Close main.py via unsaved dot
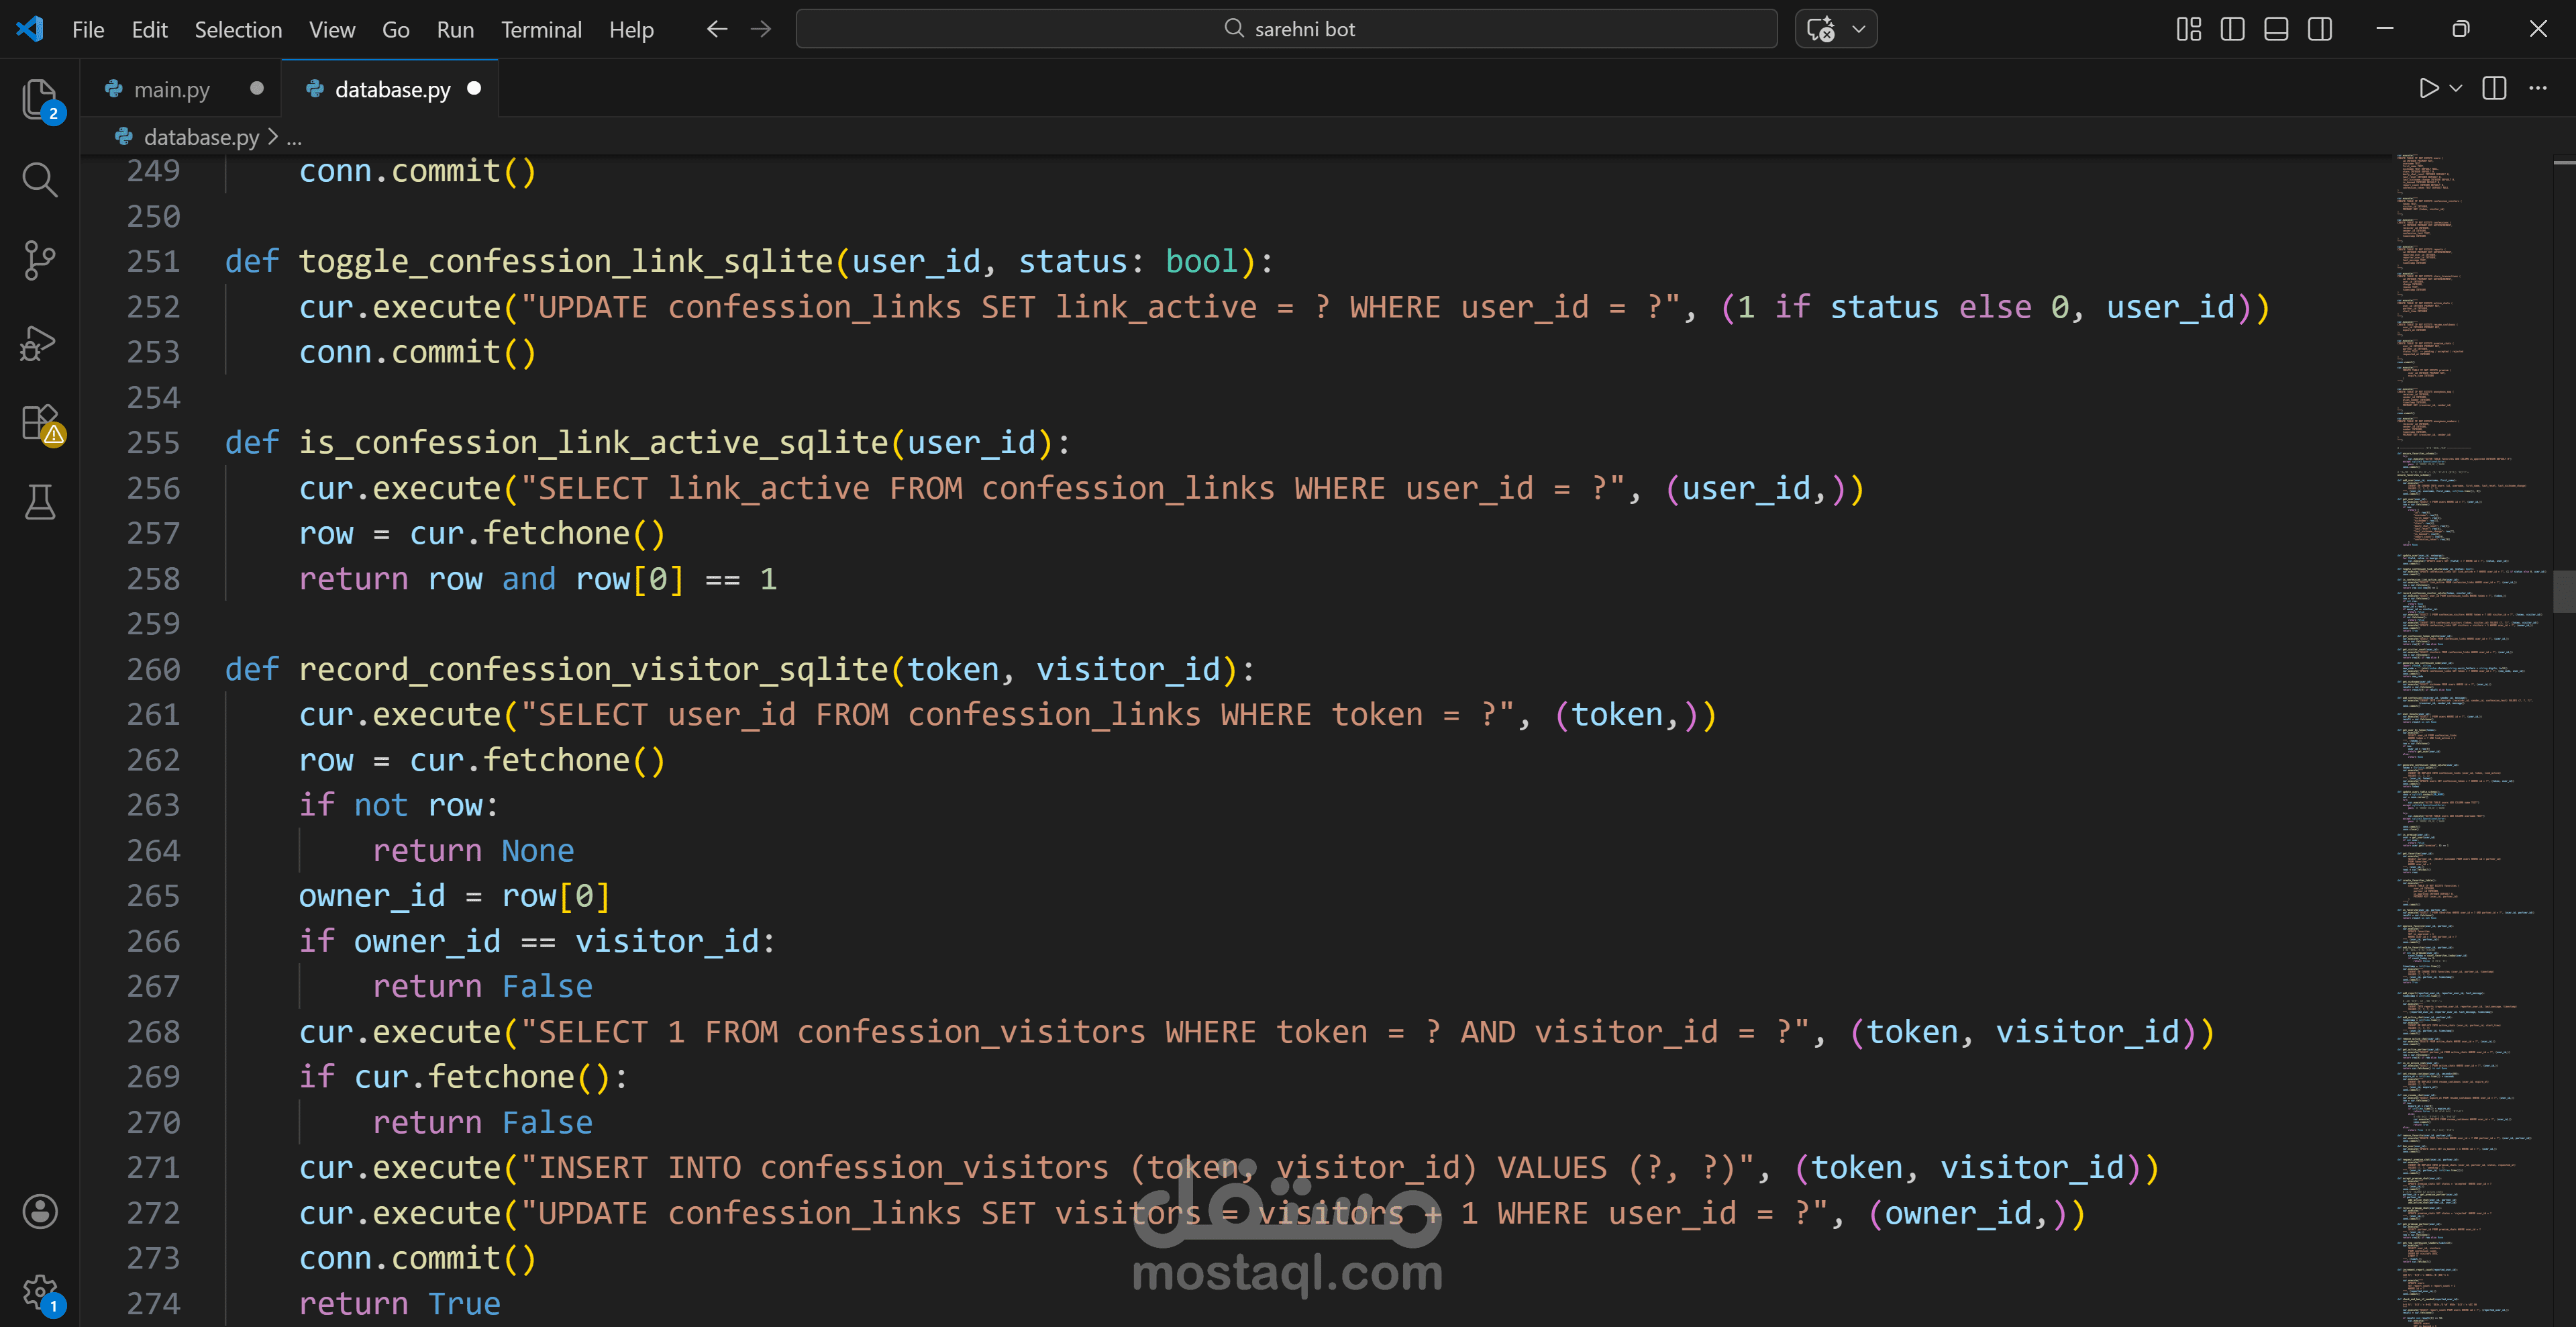This screenshot has width=2576, height=1327. (x=257, y=88)
